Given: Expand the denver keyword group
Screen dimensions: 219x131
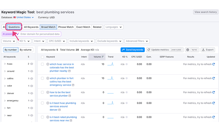Looking at the screenshot, I should 5,93.
